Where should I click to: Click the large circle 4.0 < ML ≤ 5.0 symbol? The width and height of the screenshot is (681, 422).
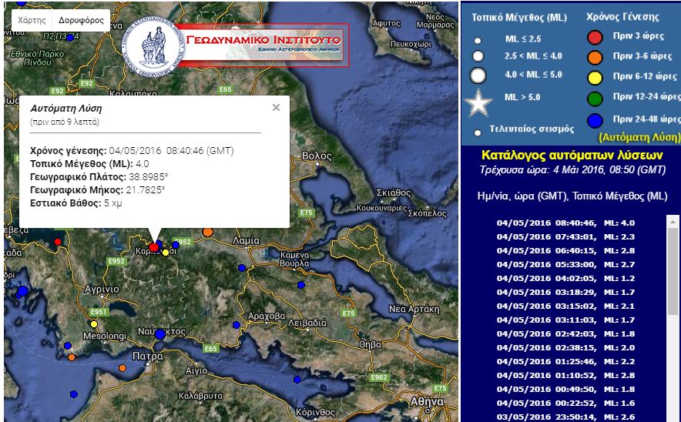(x=478, y=75)
